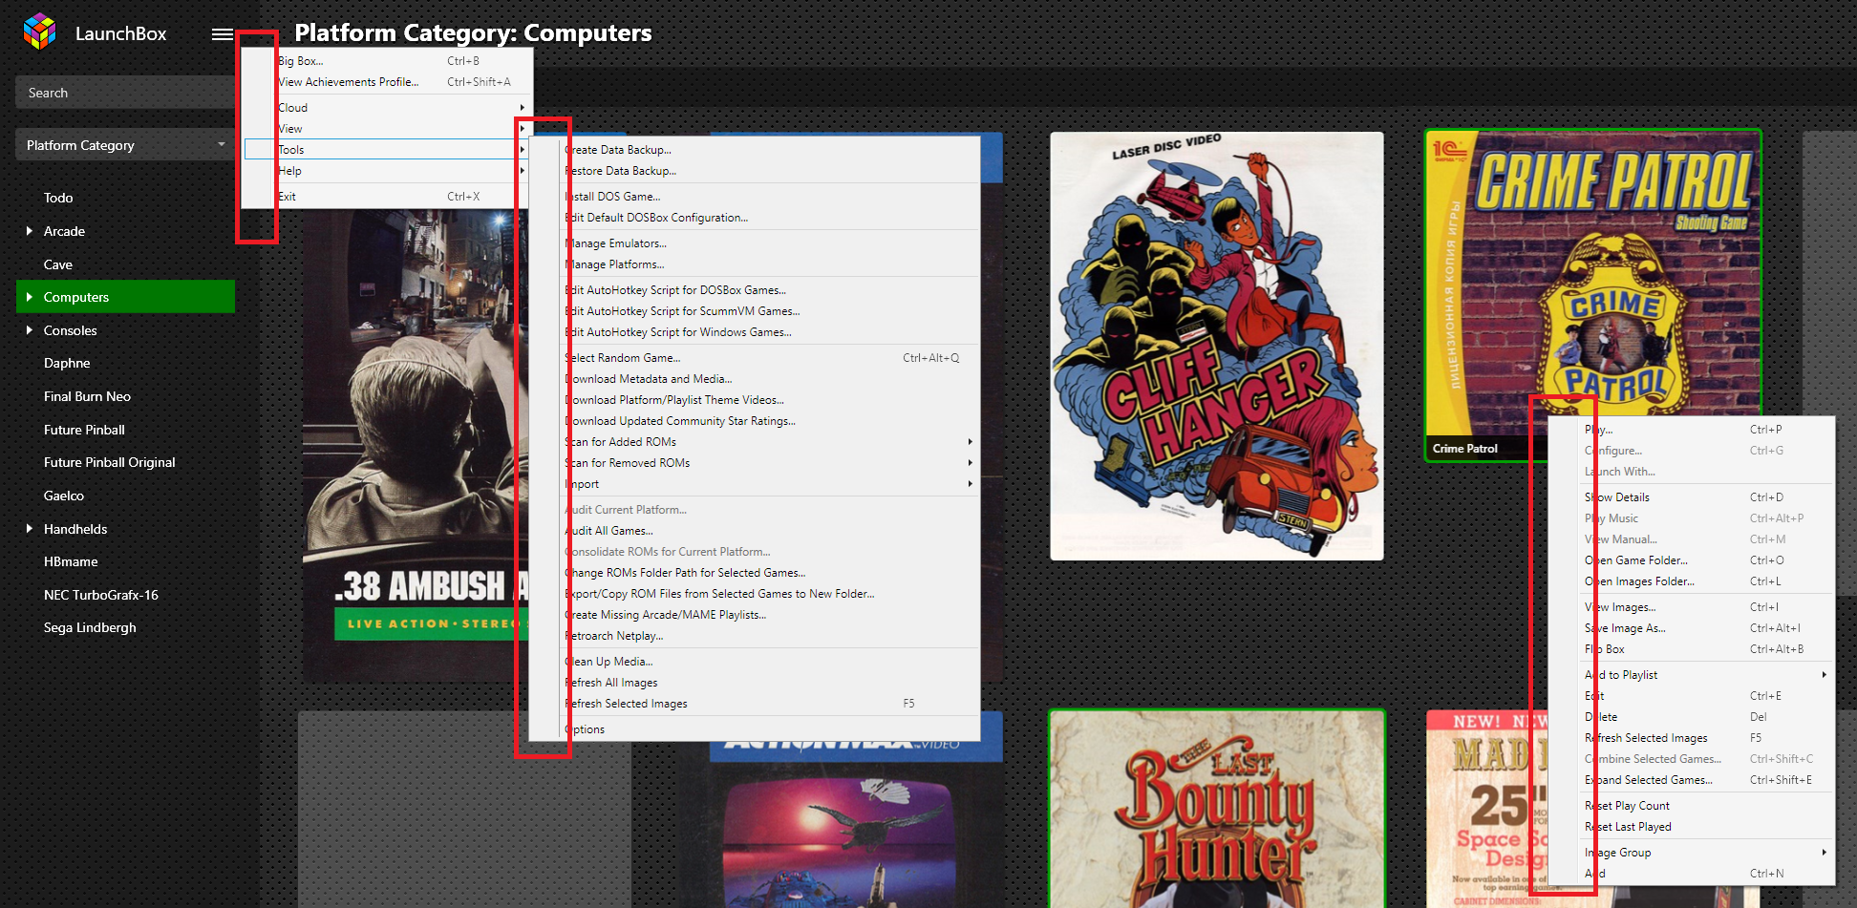Select Future Pinball Original in sidebar
This screenshot has width=1857, height=908.
pyautogui.click(x=110, y=462)
